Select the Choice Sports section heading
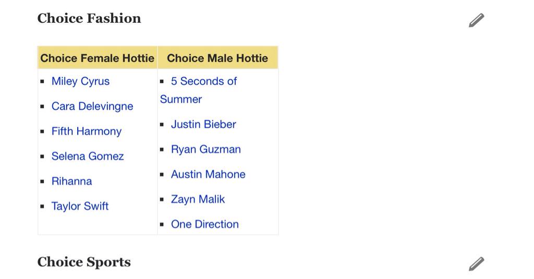Screen dimensions: 534x279 (x=84, y=262)
